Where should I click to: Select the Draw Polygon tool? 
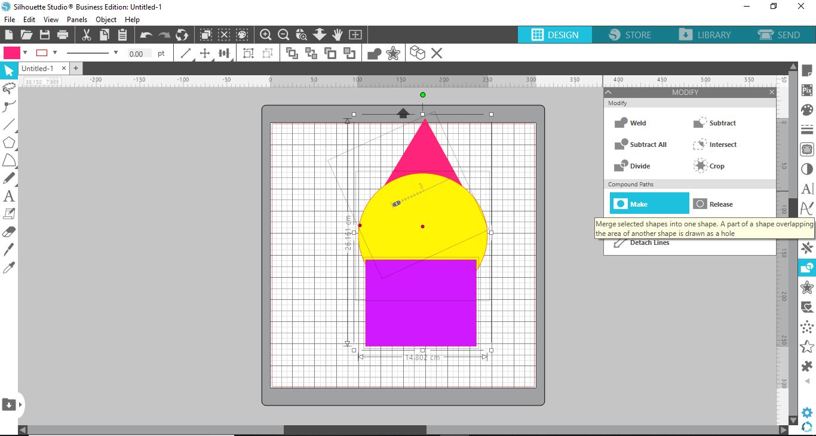[9, 142]
